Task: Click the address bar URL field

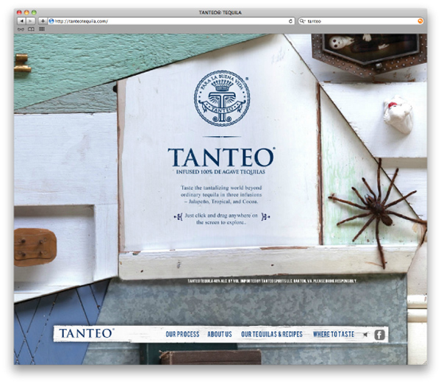Action: [x=171, y=21]
